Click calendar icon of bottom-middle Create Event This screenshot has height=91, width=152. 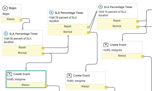point(69,75)
